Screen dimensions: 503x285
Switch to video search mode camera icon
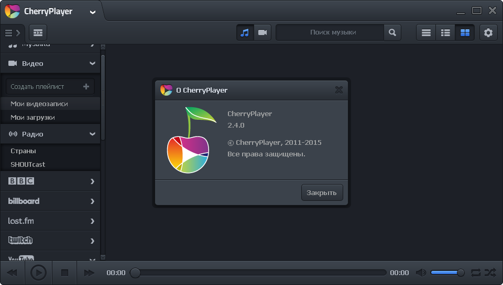click(x=263, y=32)
